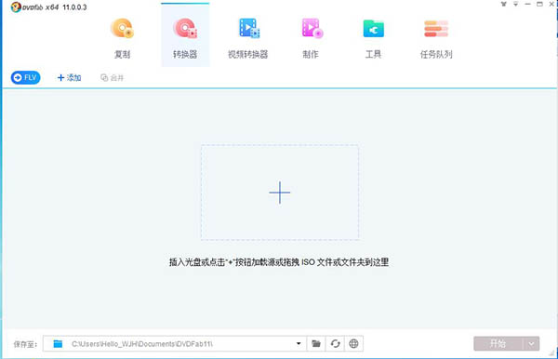Image resolution: width=558 pixels, height=359 pixels.
Task: Click the DVDFab logo in title bar
Action: pos(16,7)
